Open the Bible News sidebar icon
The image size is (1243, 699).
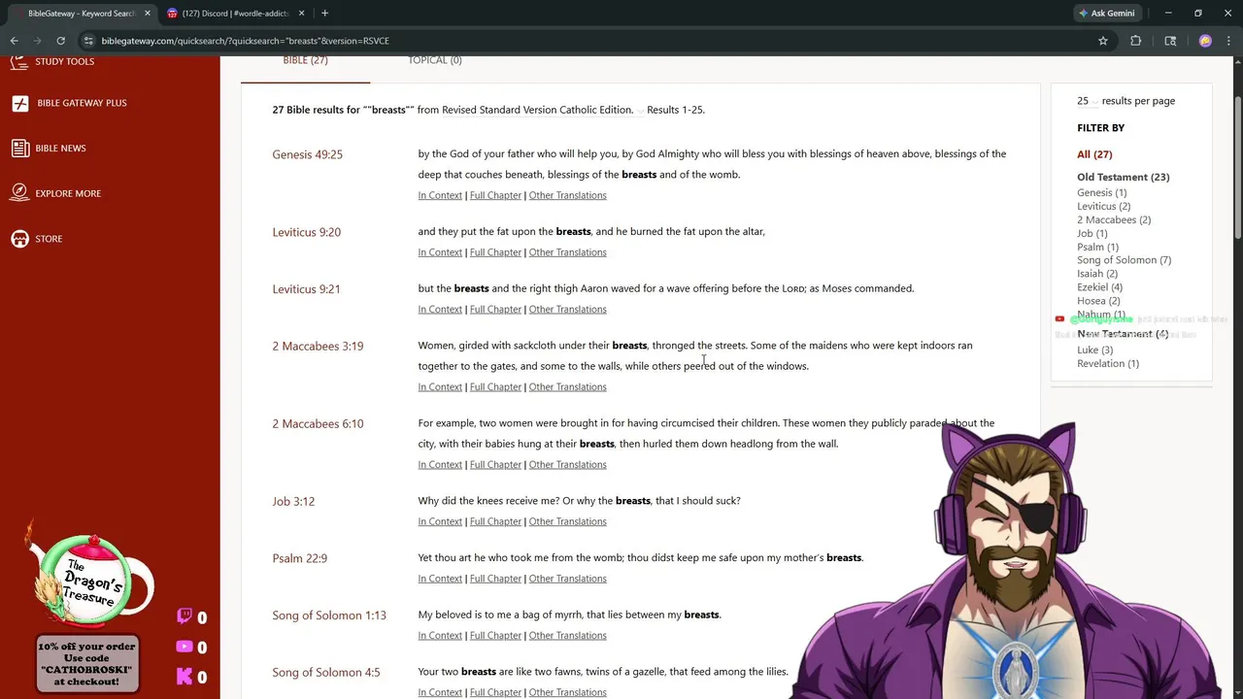coord(19,149)
